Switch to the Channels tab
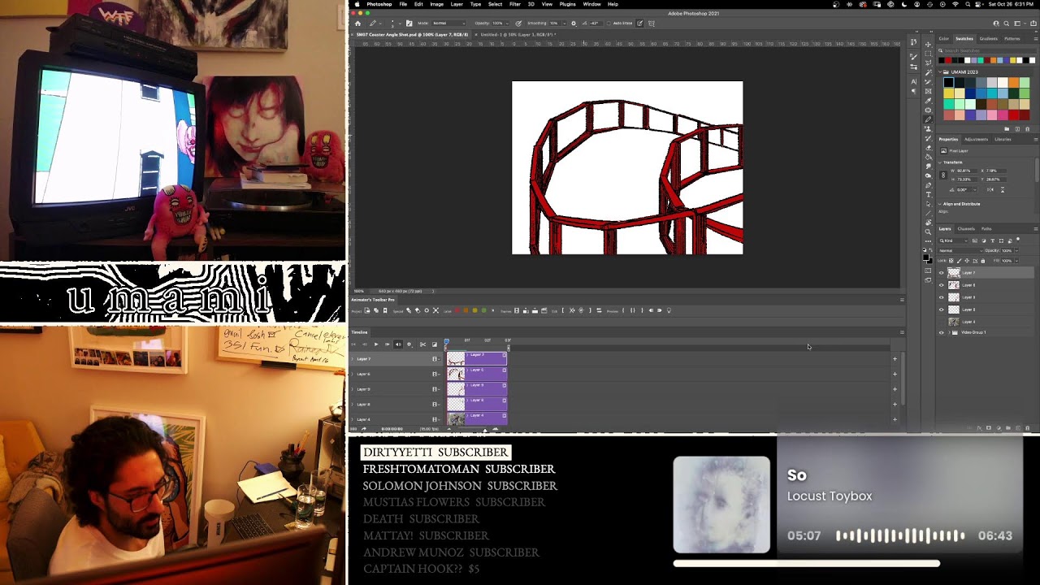 966,228
